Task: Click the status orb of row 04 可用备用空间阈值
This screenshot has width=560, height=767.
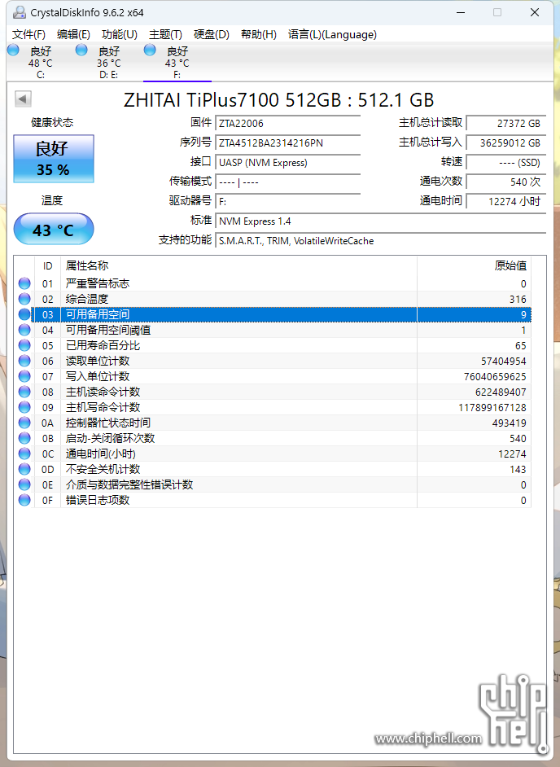Action: [x=24, y=330]
